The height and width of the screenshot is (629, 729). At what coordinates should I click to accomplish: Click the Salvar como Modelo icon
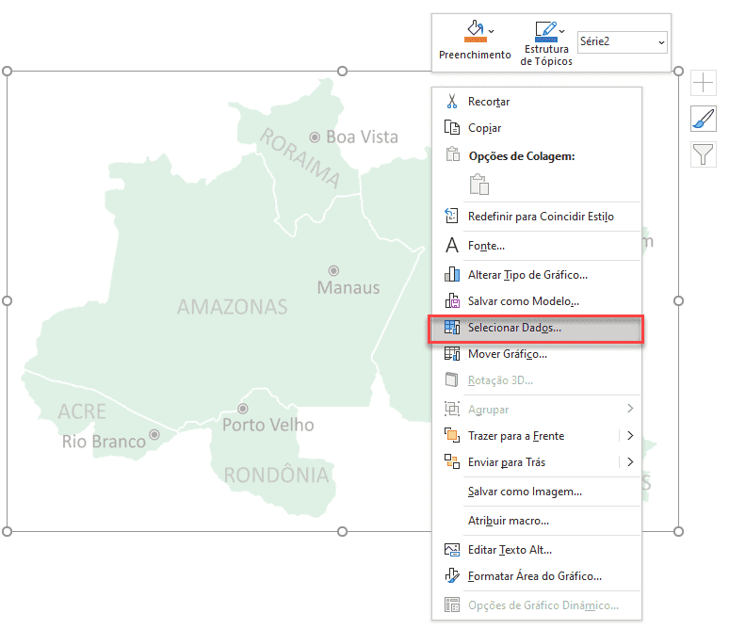pyautogui.click(x=452, y=300)
